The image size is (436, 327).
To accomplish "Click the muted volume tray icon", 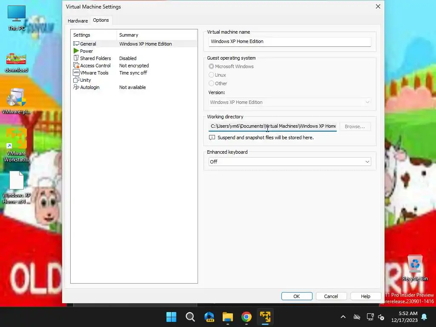I will 381,317.
